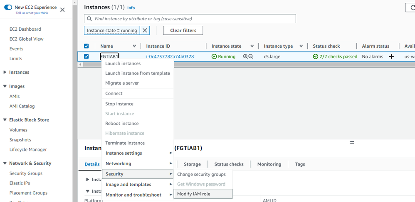Open Limits page from sidebar
This screenshot has height=202, width=415.
tap(16, 58)
